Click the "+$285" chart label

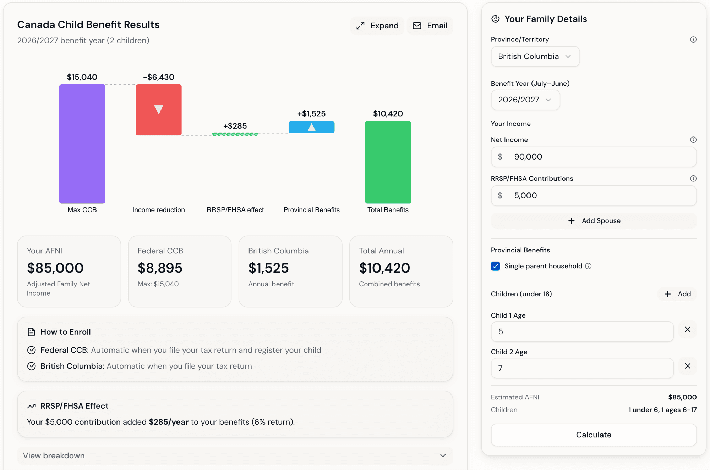pyautogui.click(x=235, y=126)
